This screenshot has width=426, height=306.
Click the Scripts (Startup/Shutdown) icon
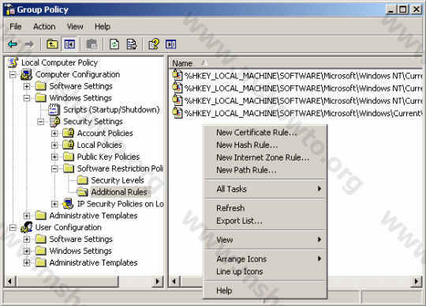(x=54, y=109)
